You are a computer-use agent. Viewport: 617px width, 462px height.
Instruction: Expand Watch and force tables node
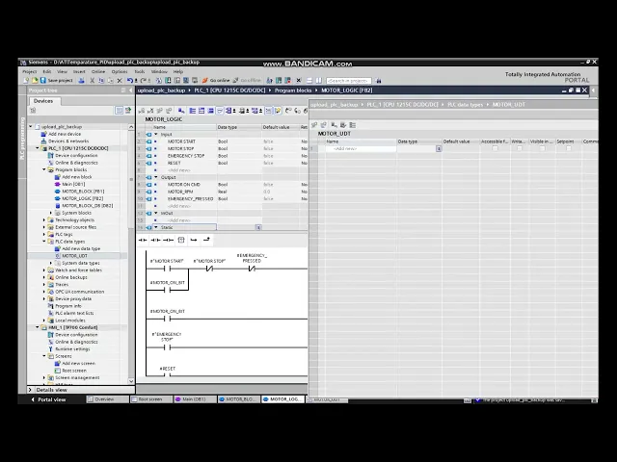click(x=44, y=270)
